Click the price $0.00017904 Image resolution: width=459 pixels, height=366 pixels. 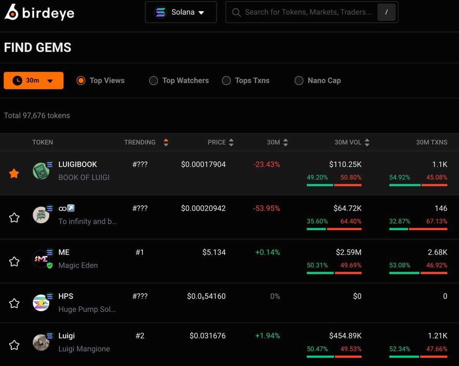[x=203, y=164]
